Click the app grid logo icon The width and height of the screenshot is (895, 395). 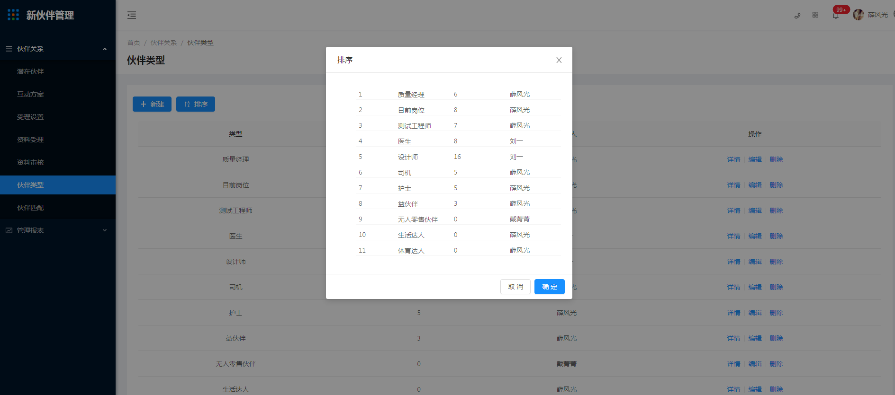(x=13, y=15)
